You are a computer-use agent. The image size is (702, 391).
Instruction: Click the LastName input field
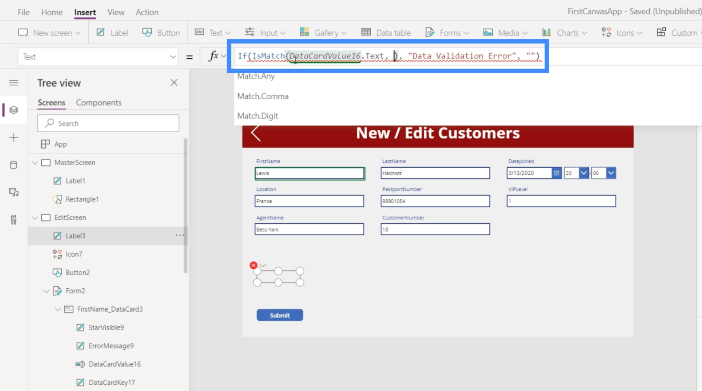435,173
